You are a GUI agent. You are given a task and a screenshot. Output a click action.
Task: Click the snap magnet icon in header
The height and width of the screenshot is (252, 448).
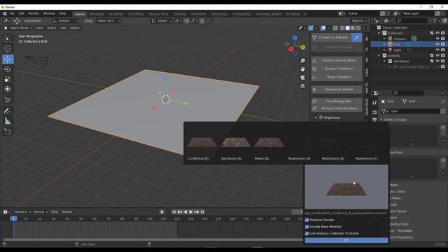187,21
